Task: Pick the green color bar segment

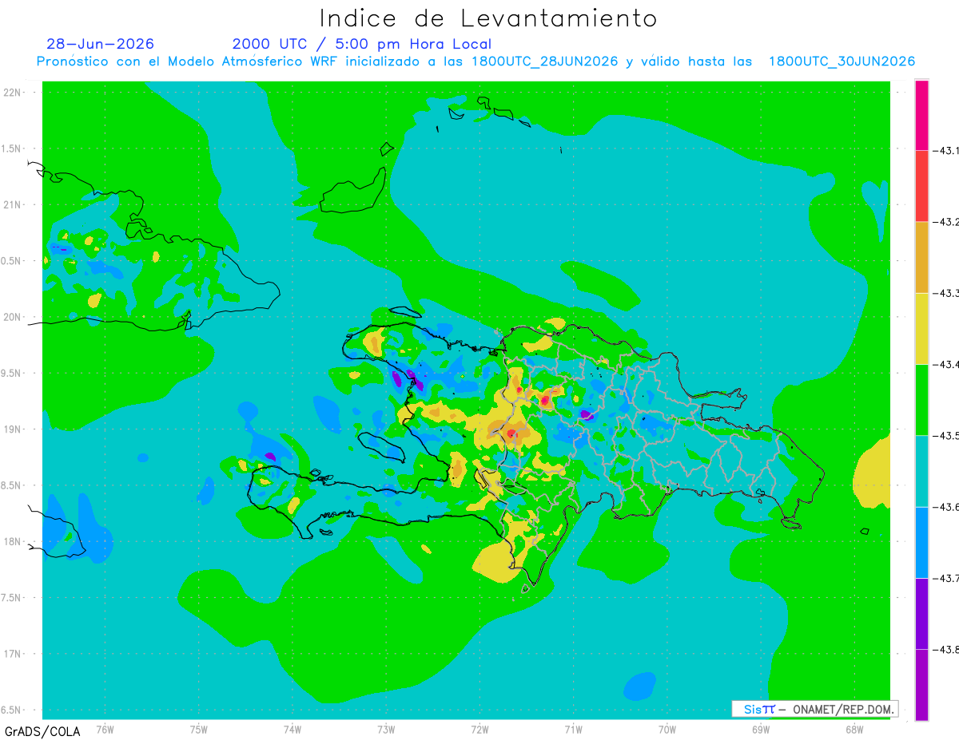Action: point(921,400)
